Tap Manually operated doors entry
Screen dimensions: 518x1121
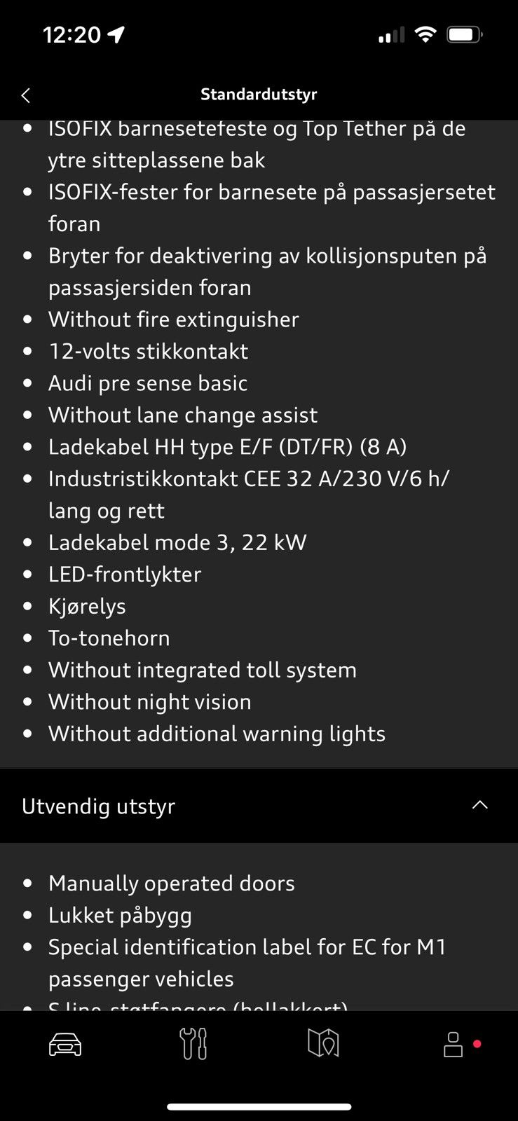coord(172,883)
